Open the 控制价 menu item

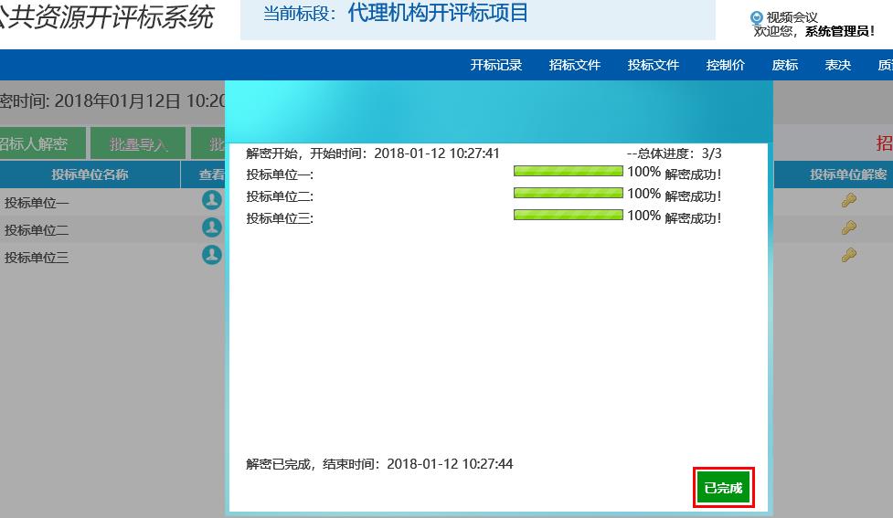click(x=726, y=65)
